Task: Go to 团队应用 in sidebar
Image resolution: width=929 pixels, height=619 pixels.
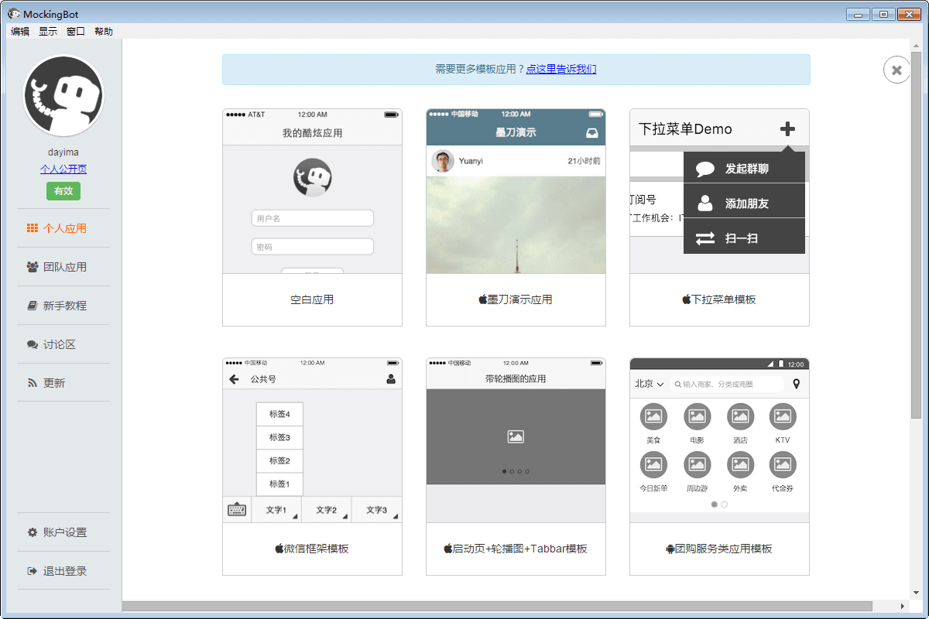Action: tap(63, 267)
